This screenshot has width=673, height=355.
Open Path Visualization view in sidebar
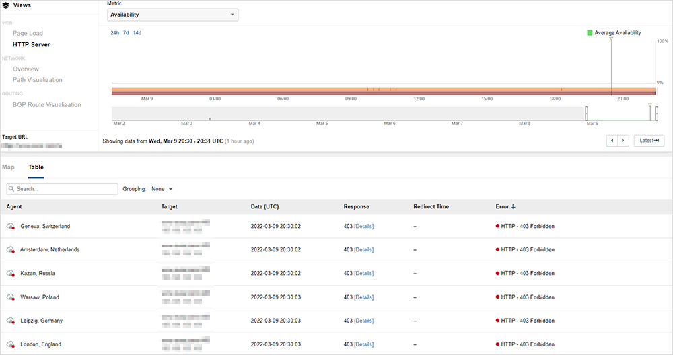pyautogui.click(x=37, y=80)
